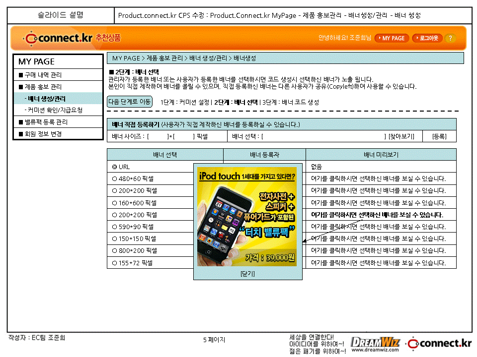Screen dimensions: 477x357
Task: Select the 160*600 픽셀 banner size
Action: tap(114, 203)
